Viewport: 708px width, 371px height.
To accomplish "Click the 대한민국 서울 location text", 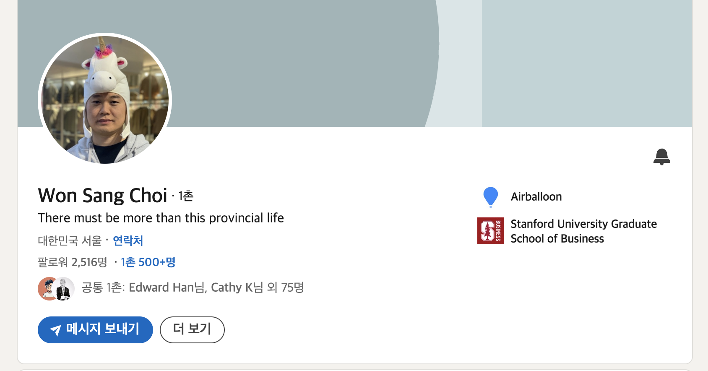I will point(70,240).
